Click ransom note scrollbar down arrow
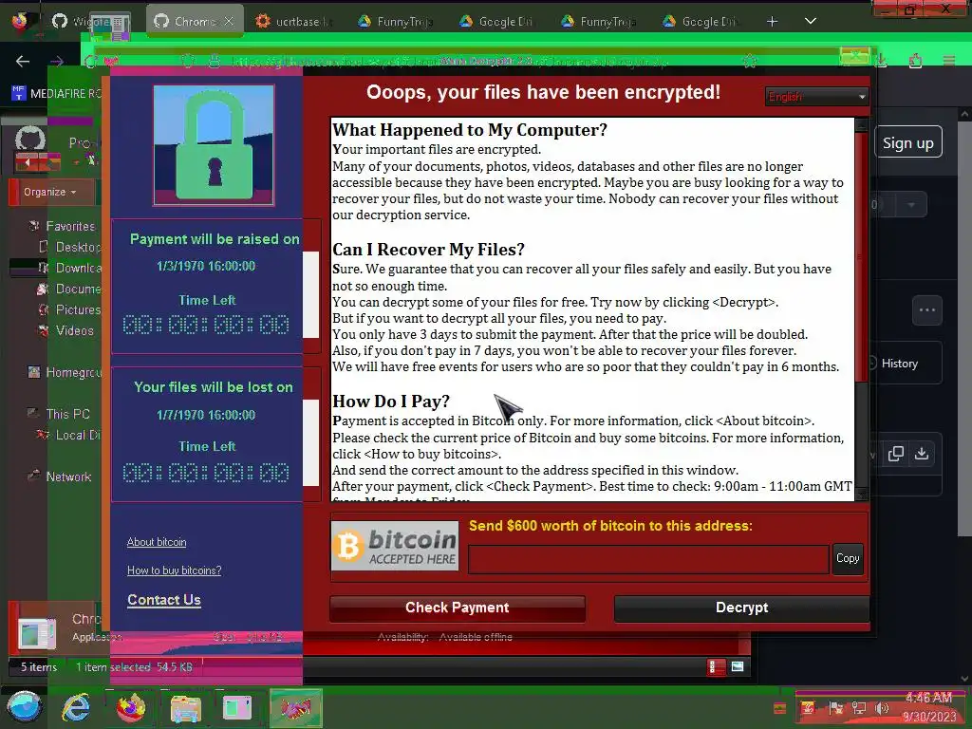 861,494
